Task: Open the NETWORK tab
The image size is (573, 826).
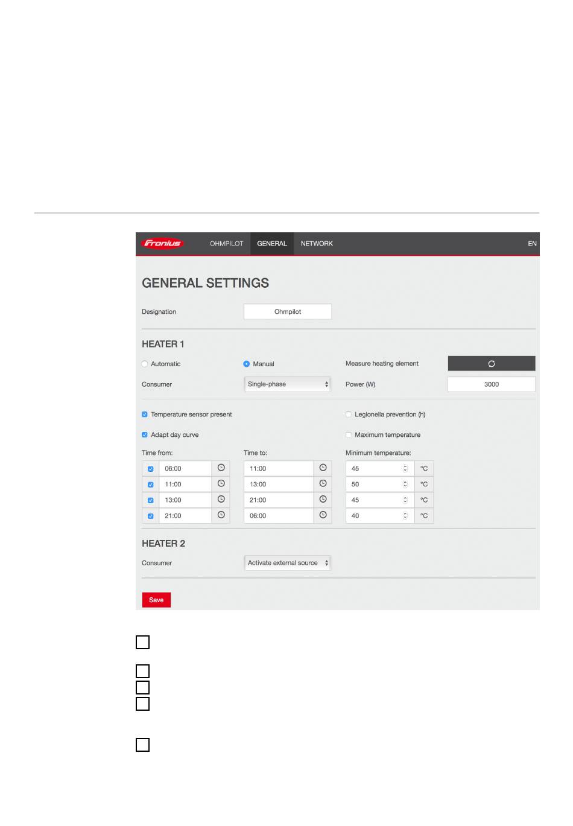Action: (317, 244)
